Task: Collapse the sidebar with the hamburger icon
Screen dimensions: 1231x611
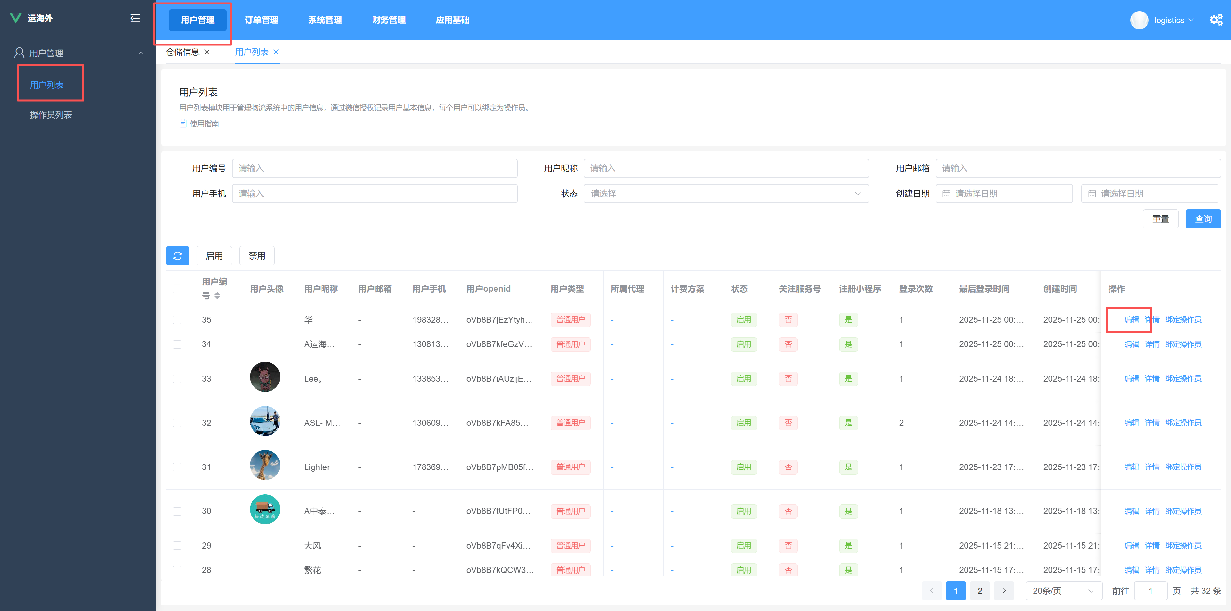Action: [x=135, y=18]
